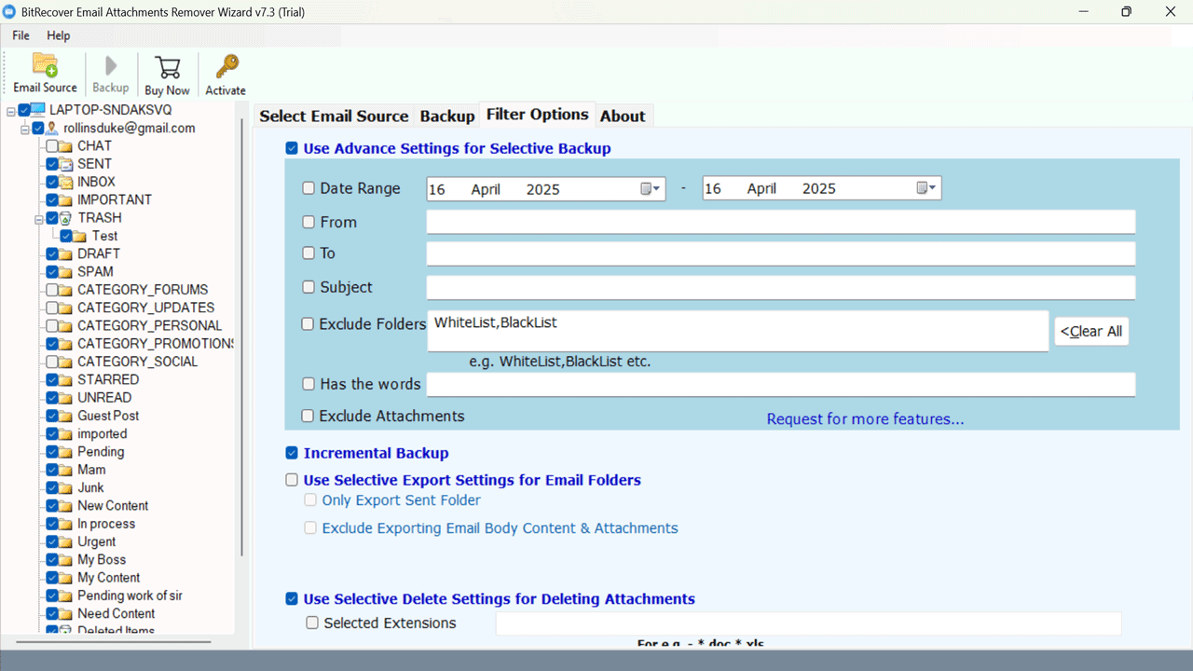The image size is (1193, 671).
Task: Click into the Subject text field
Action: click(781, 287)
